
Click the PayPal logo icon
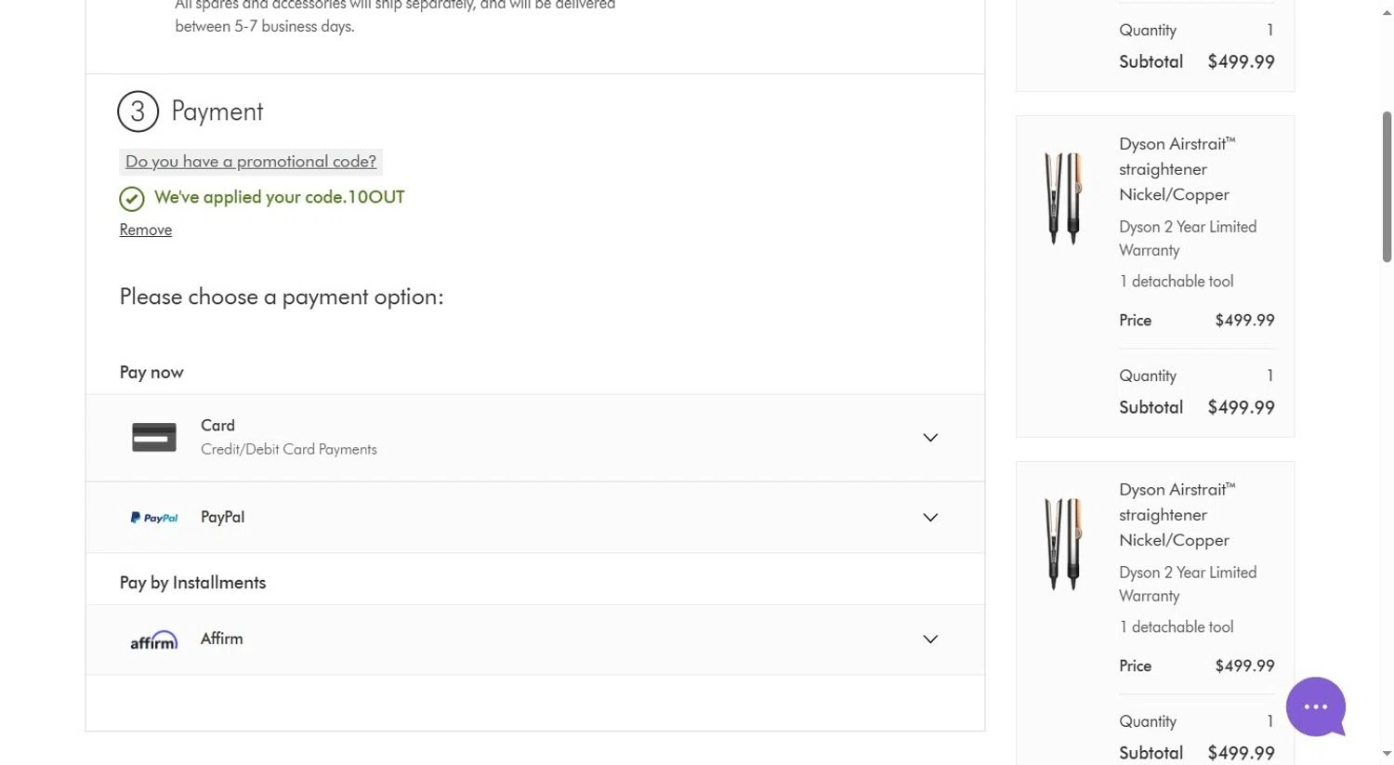[x=154, y=518]
